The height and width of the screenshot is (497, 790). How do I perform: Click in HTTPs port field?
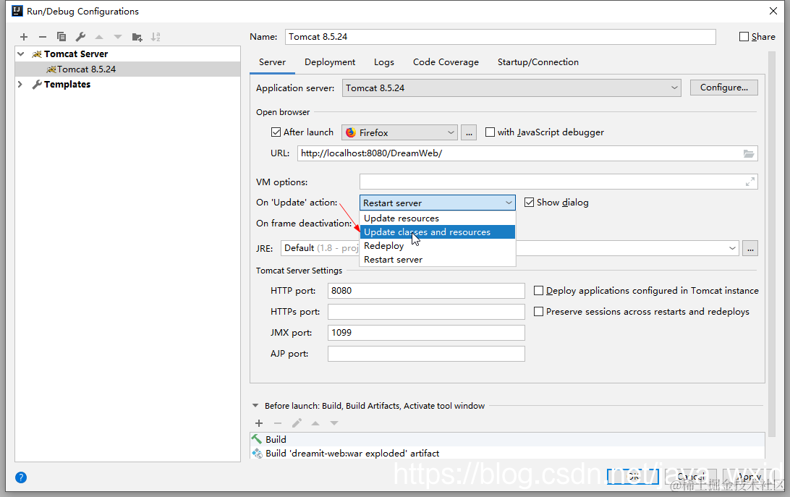point(426,312)
